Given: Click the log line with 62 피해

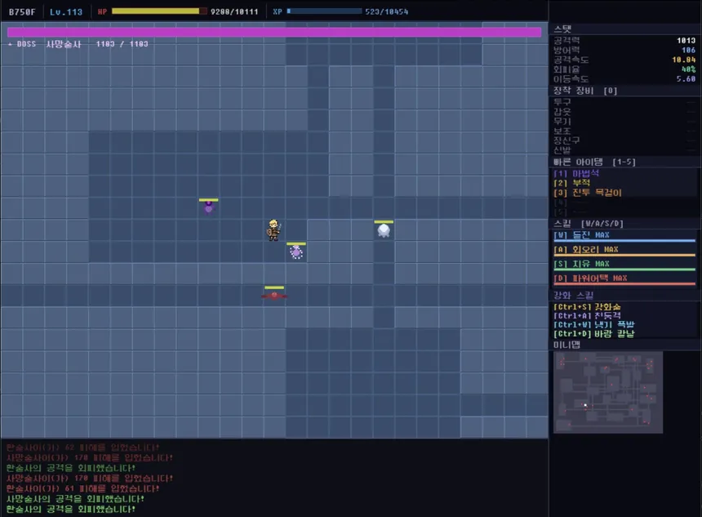Looking at the screenshot, I should (x=82, y=447).
